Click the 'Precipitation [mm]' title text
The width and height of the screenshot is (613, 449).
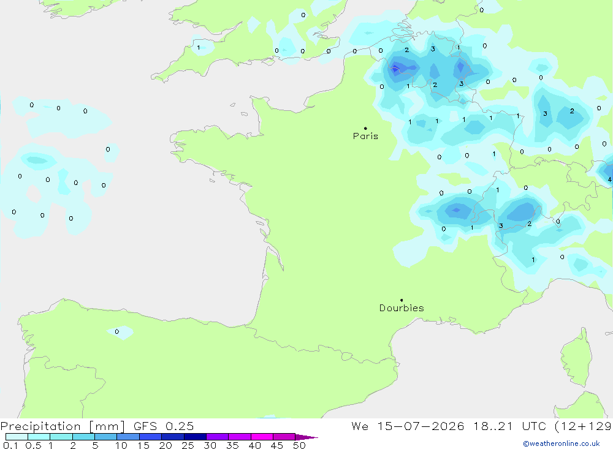click(x=63, y=426)
